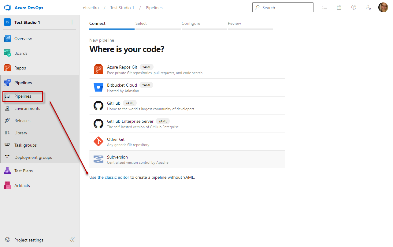Image resolution: width=393 pixels, height=247 pixels.
Task: Open Task groups in the sidebar
Action: click(40, 145)
